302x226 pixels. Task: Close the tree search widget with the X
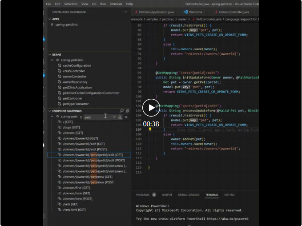126,117
